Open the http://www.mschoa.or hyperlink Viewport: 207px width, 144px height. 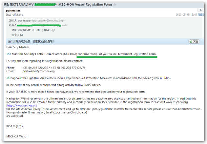[x=22, y=106]
